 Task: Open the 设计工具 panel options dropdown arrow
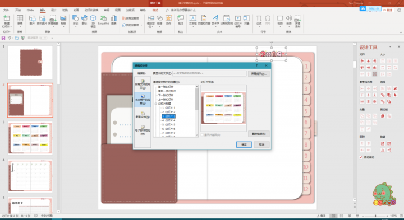click(x=390, y=47)
